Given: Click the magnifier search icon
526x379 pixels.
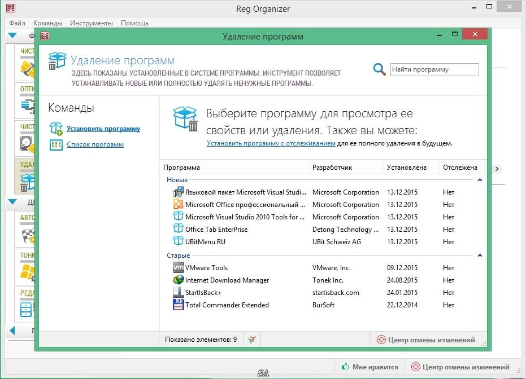Looking at the screenshot, I should click(380, 69).
